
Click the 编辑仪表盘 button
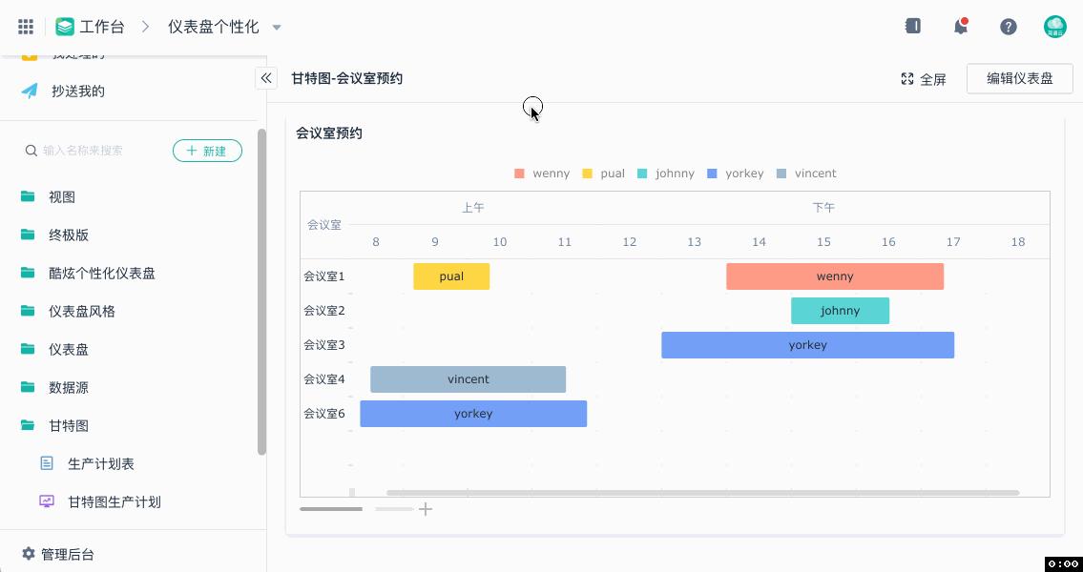1019,79
